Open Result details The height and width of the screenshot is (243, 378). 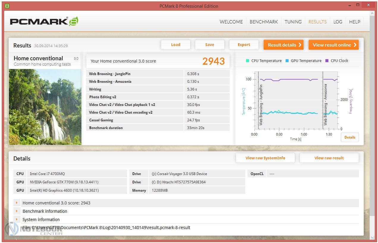(283, 45)
